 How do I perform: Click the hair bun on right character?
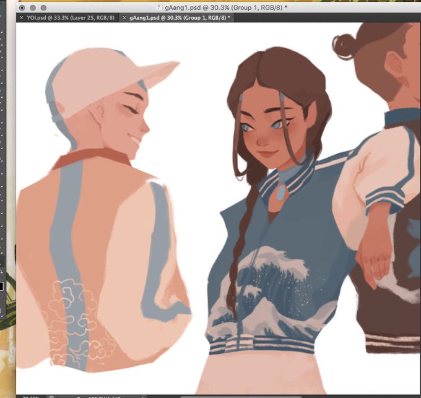tap(344, 46)
